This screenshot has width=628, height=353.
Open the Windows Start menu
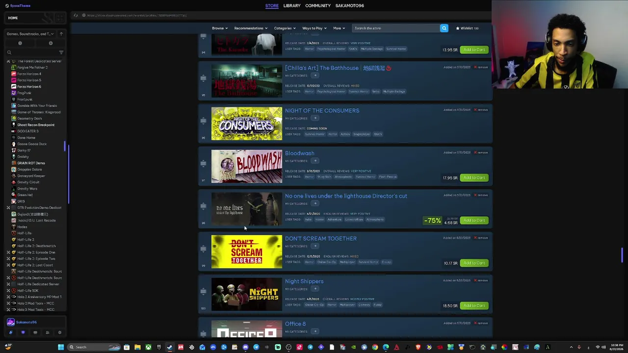(61, 347)
